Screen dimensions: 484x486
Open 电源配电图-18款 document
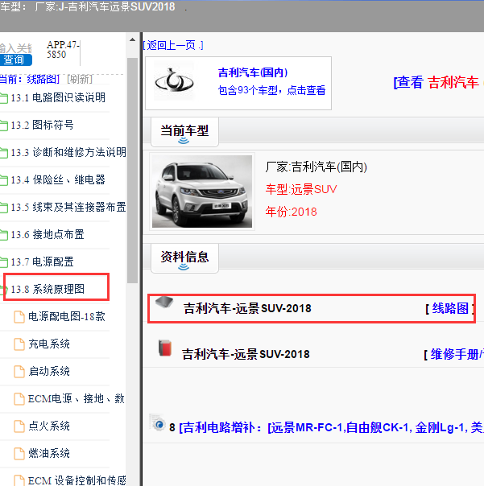(x=67, y=317)
